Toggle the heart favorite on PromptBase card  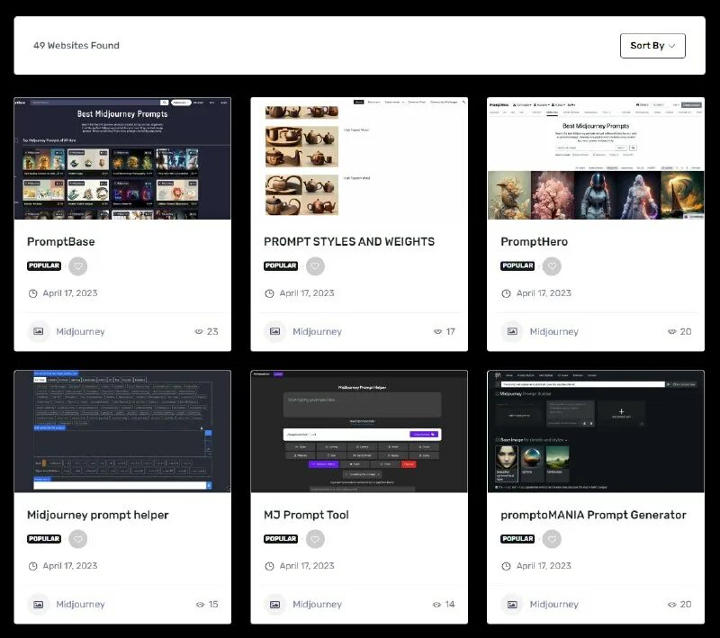pyautogui.click(x=78, y=265)
